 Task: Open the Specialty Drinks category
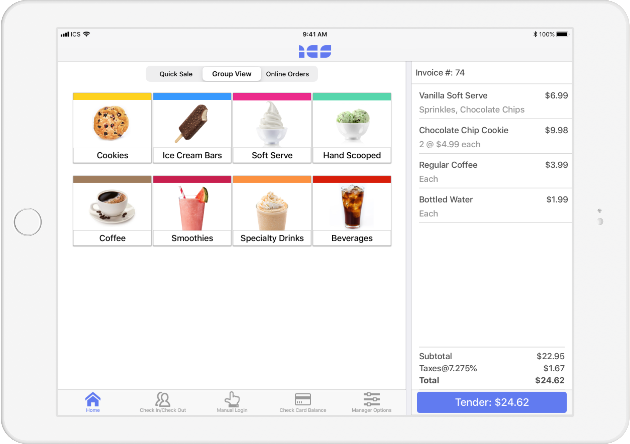(272, 211)
